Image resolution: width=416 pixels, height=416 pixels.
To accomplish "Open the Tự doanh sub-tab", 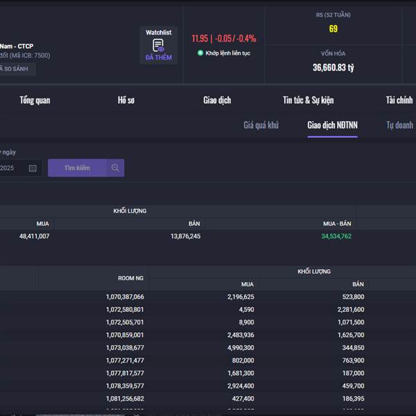I will tap(399, 125).
